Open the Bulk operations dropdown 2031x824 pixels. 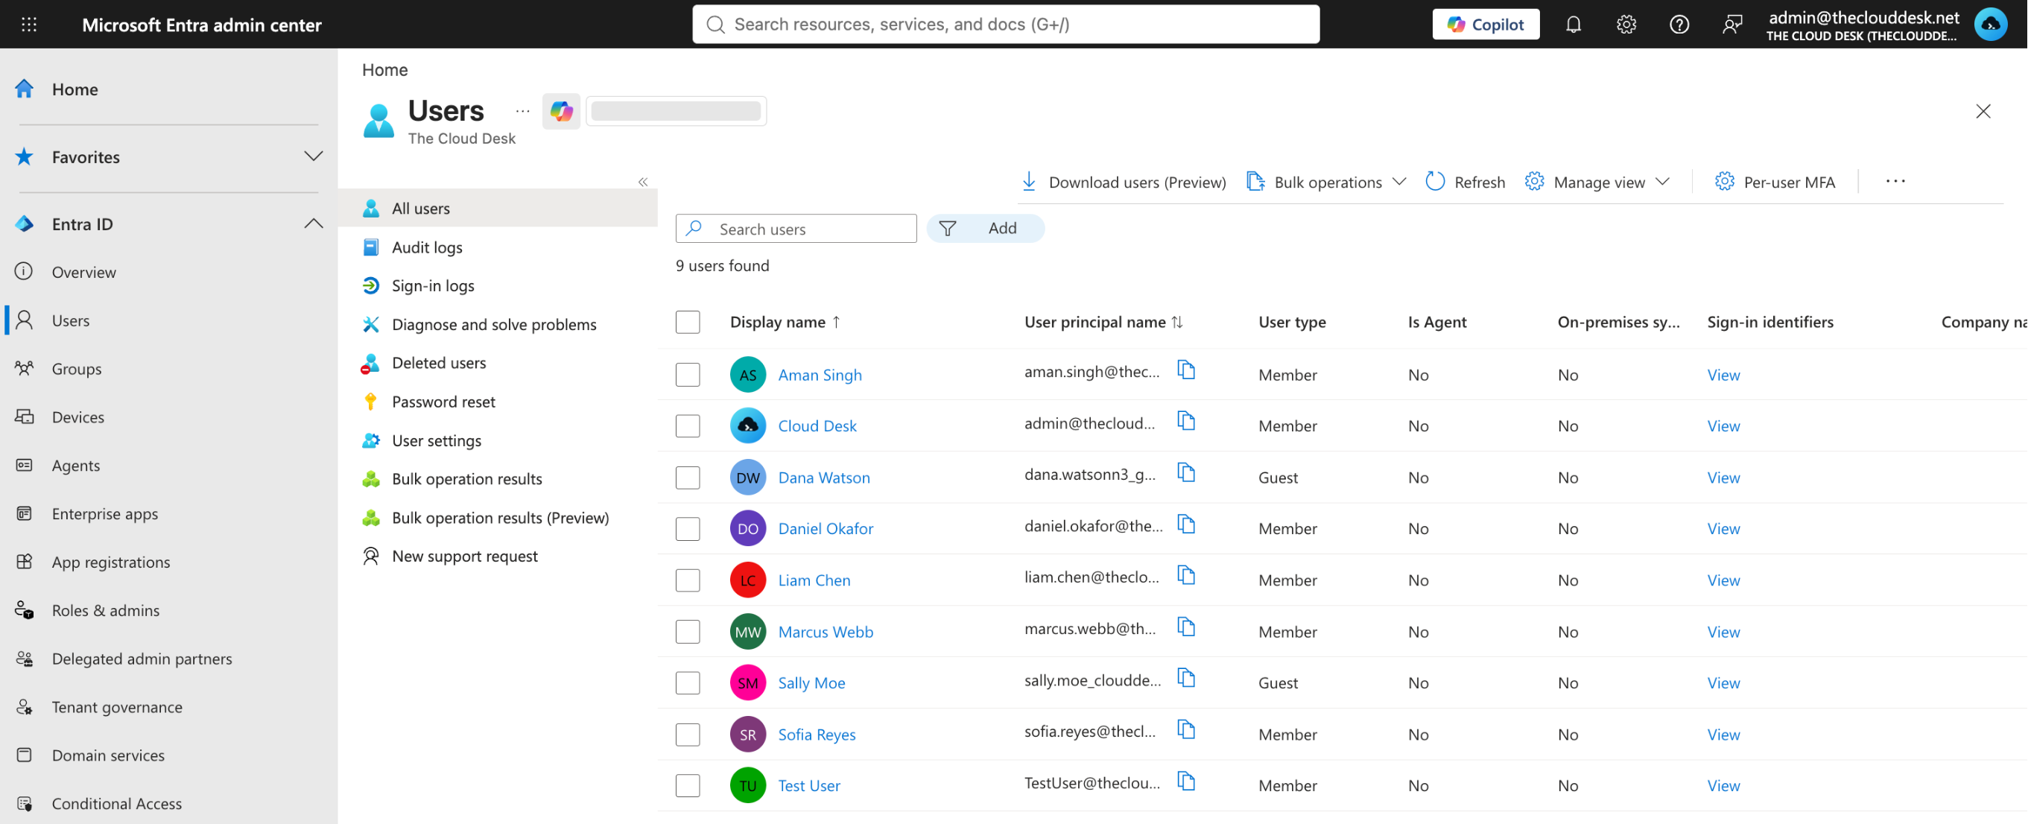[x=1326, y=182]
